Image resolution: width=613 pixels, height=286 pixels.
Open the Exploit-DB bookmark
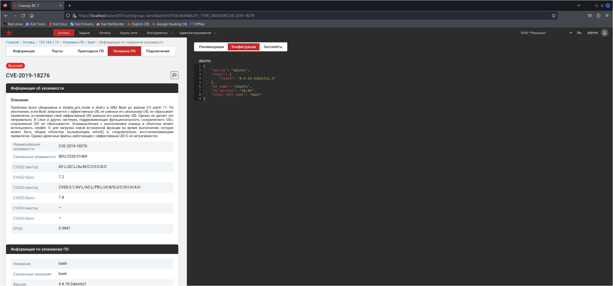tap(138, 24)
